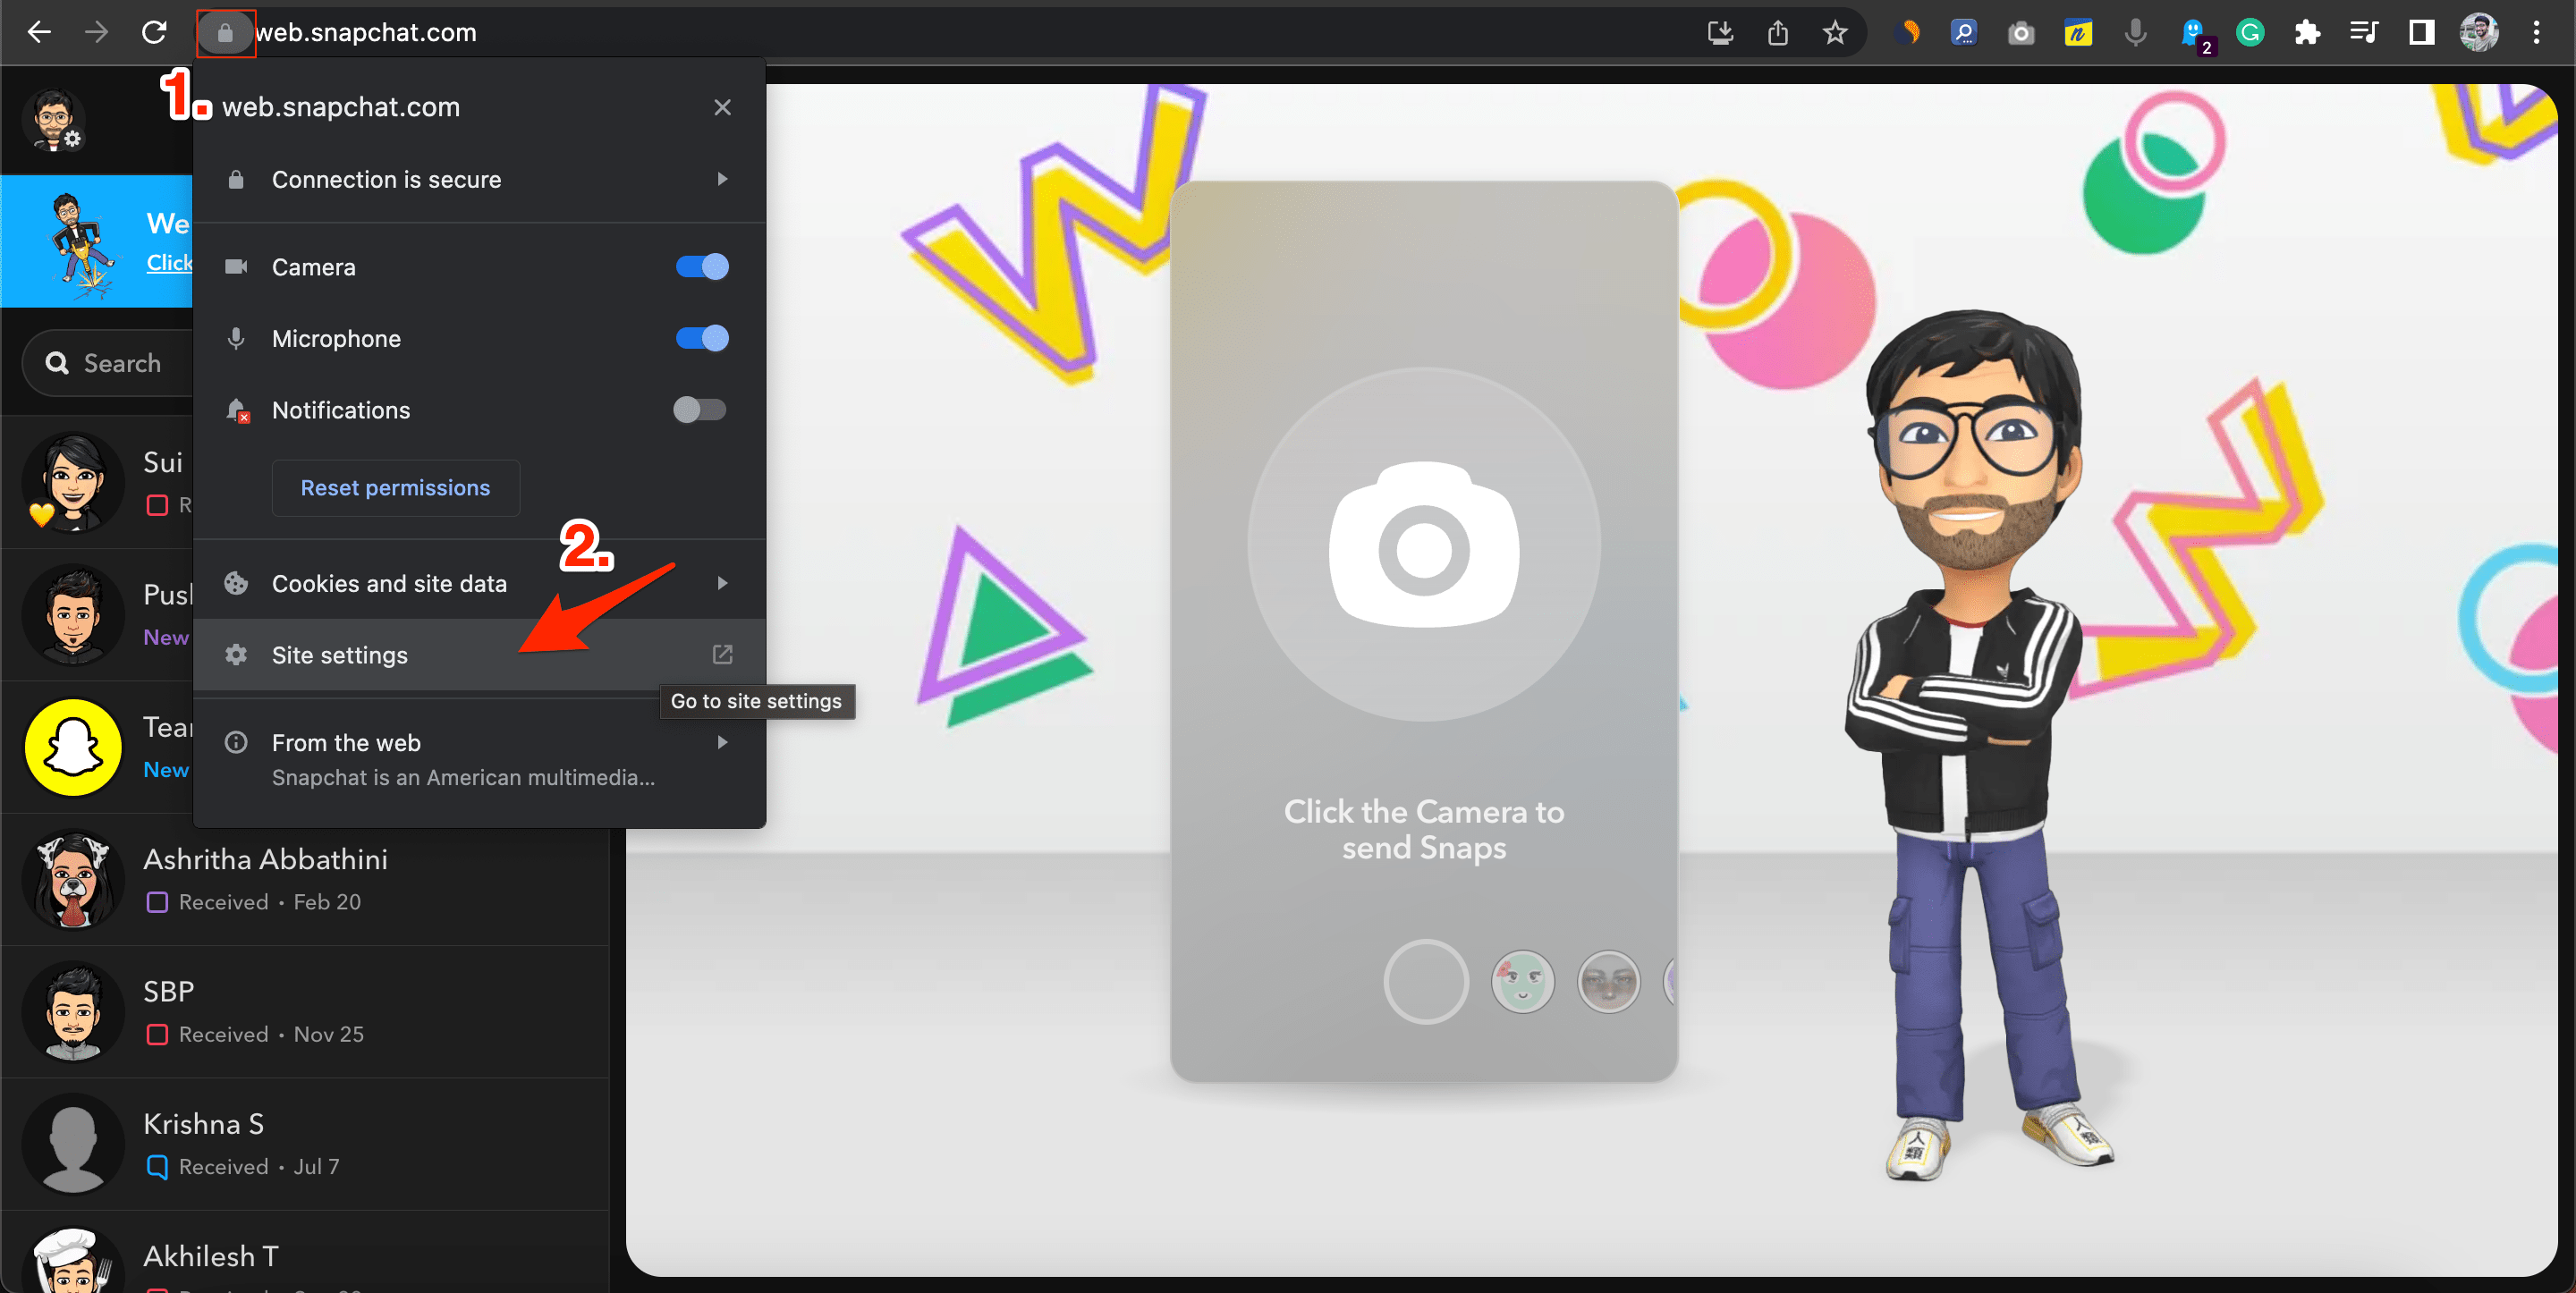The width and height of the screenshot is (2576, 1293).
Task: Disable the Camera permission toggle
Action: point(702,267)
